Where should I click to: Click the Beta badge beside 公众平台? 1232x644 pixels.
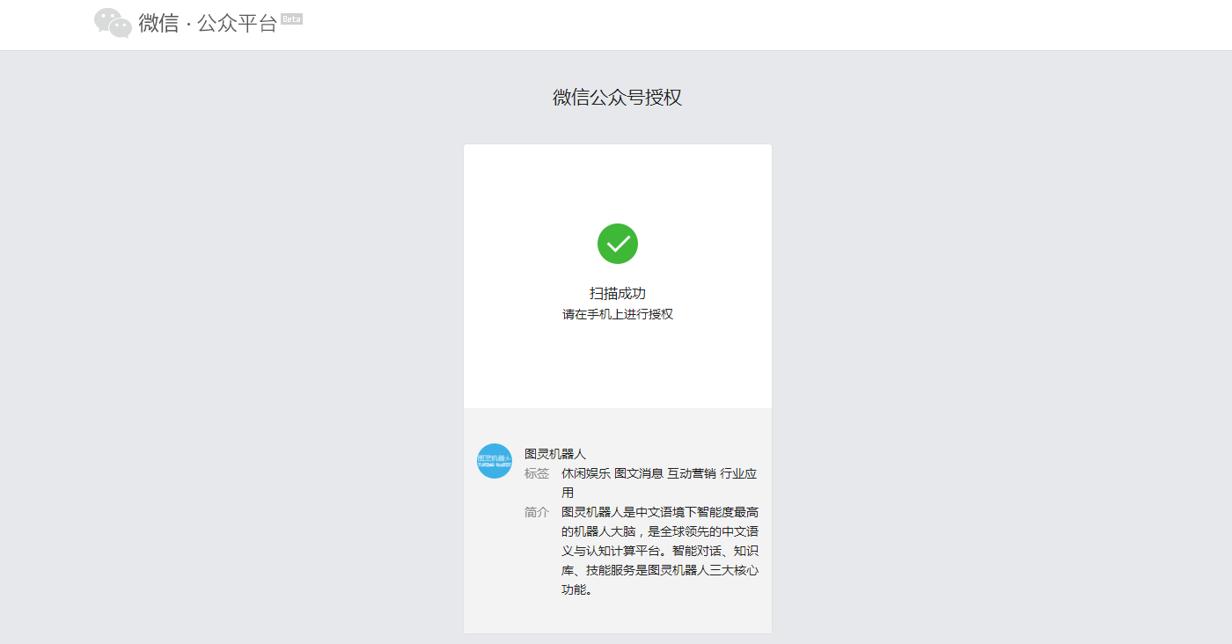point(291,18)
